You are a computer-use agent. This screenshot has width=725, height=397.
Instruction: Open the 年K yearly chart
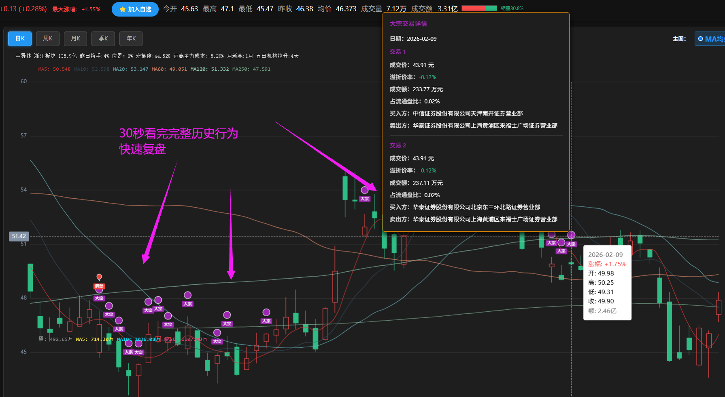point(131,39)
